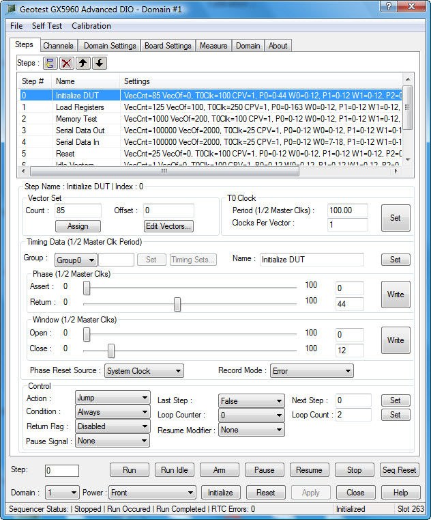Select the Load Registers step row
Screen dimensions: 431x520
[x=211, y=107]
